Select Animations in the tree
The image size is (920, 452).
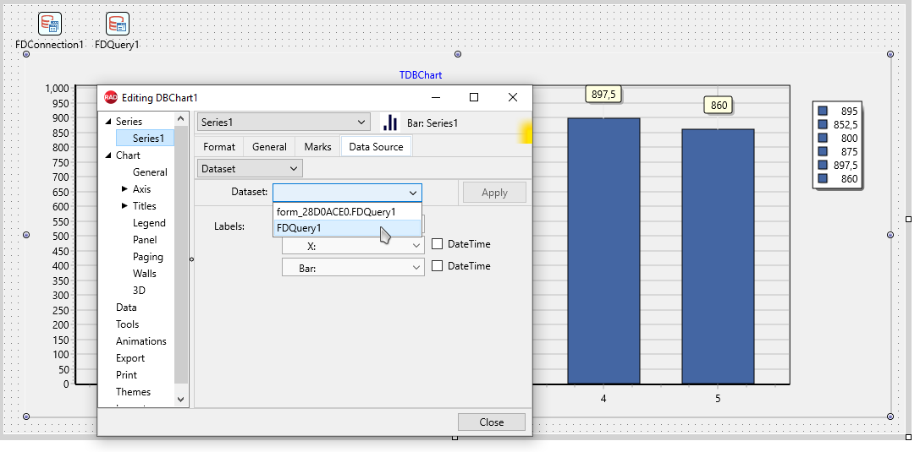140,341
